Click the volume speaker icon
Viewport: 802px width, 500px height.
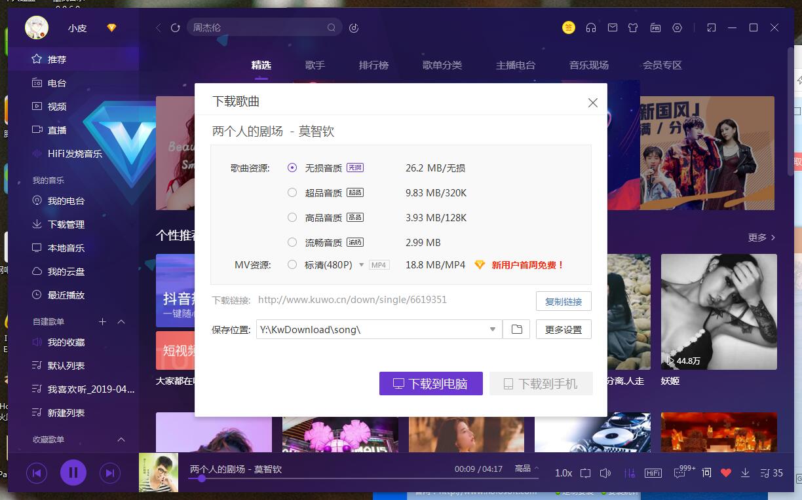(x=606, y=473)
